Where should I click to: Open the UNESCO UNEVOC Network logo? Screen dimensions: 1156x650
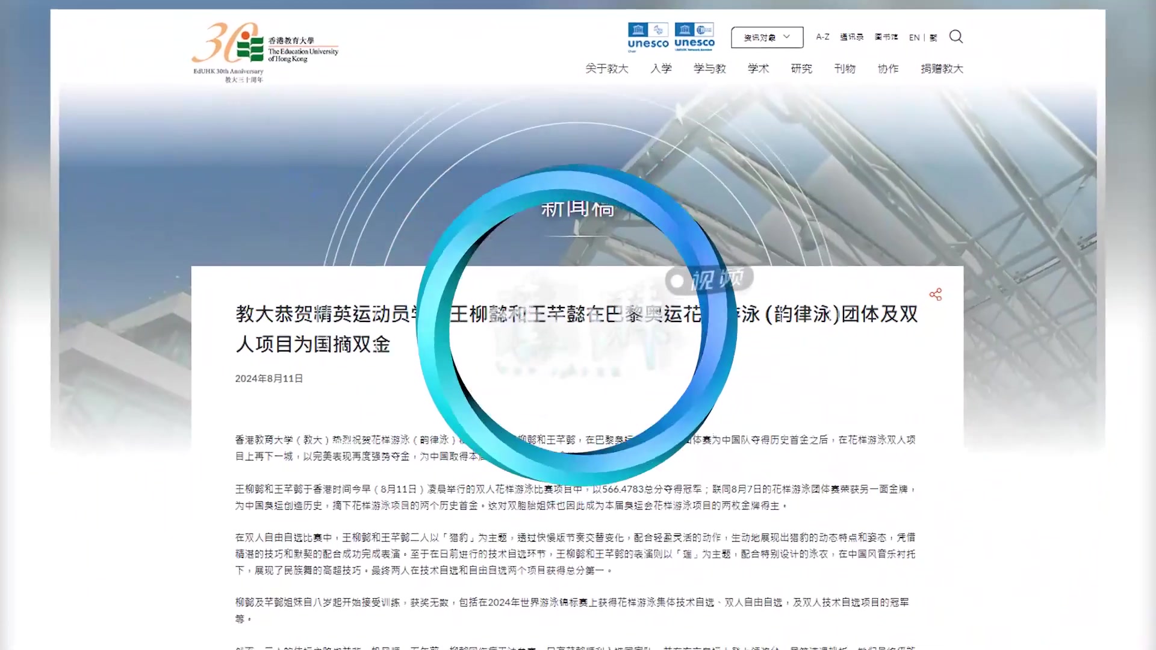click(x=694, y=37)
